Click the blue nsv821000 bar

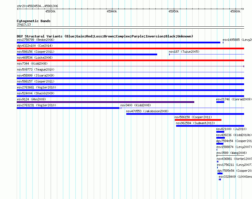click(x=220, y=132)
